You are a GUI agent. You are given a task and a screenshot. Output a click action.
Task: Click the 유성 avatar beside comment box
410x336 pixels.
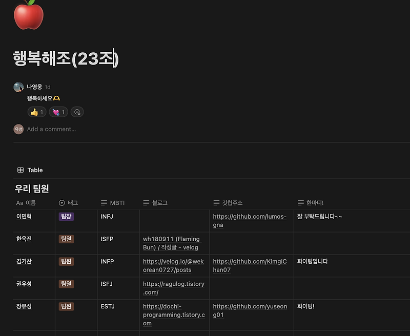click(x=18, y=129)
